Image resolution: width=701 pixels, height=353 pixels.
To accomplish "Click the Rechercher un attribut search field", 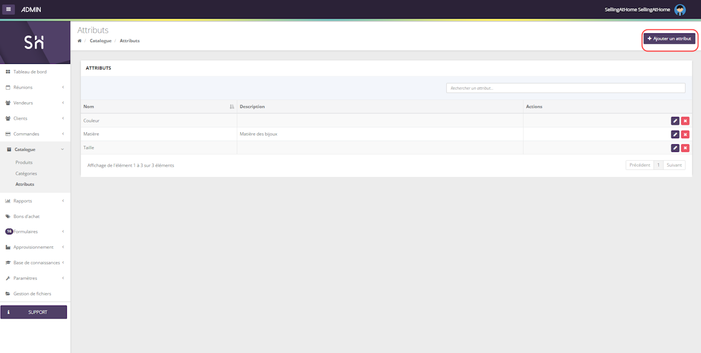I will pyautogui.click(x=565, y=88).
